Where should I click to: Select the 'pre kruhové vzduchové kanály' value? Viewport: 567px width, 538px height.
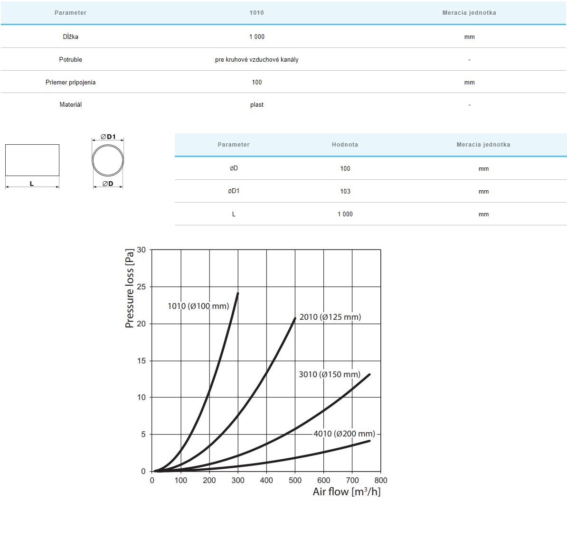click(256, 59)
